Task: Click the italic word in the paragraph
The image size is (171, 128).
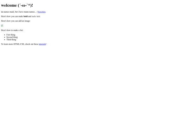Action: tap(34, 16)
